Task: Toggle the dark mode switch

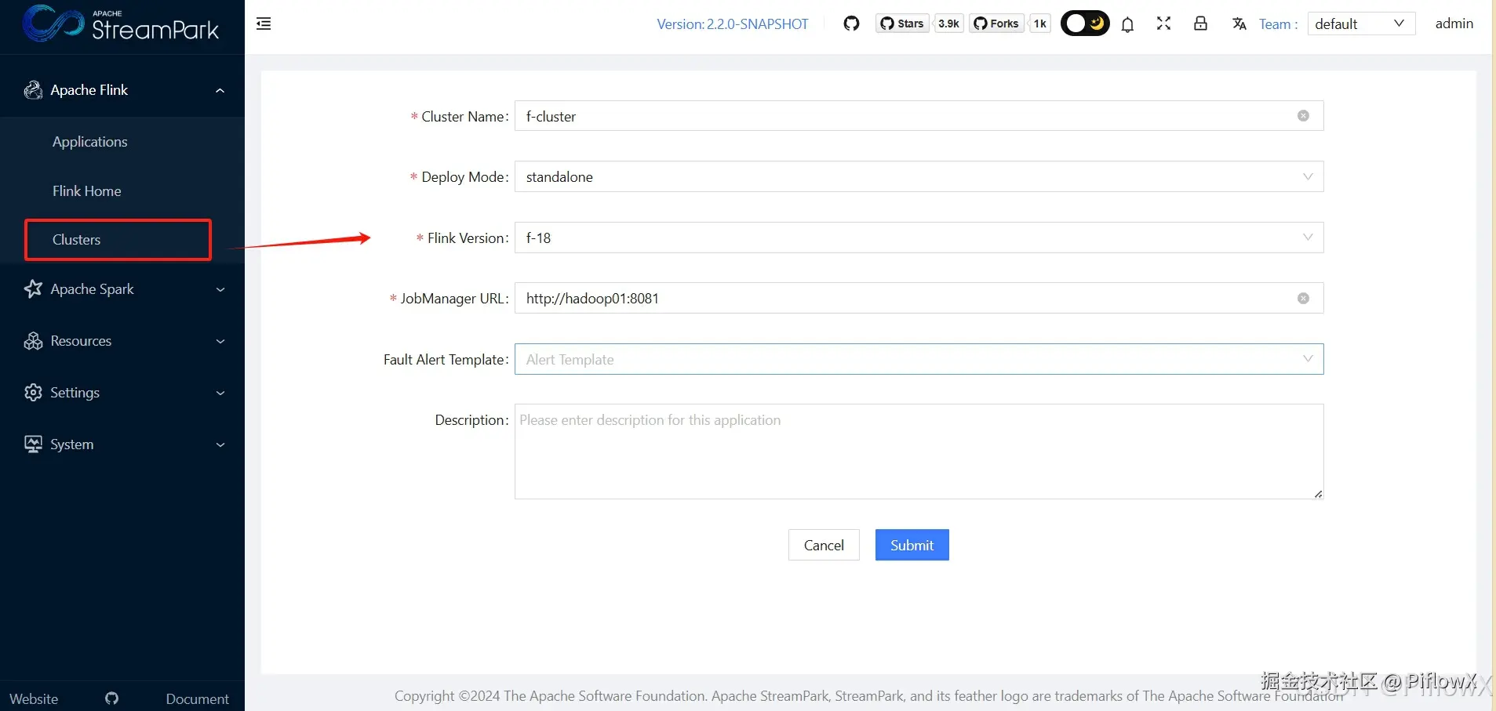Action: pos(1085,24)
